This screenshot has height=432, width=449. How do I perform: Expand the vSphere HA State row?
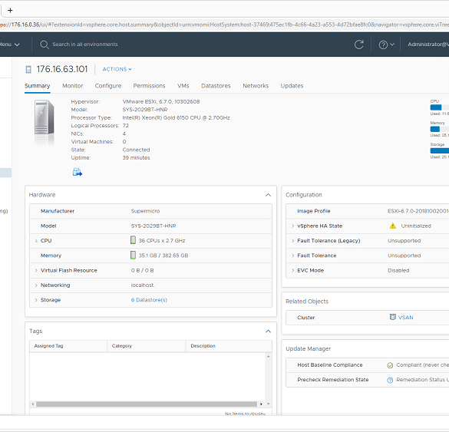point(292,226)
